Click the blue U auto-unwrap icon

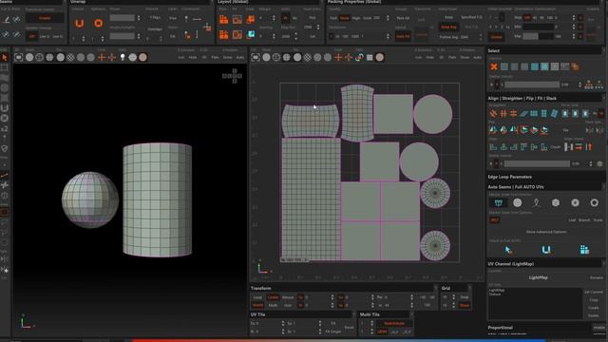point(546,250)
